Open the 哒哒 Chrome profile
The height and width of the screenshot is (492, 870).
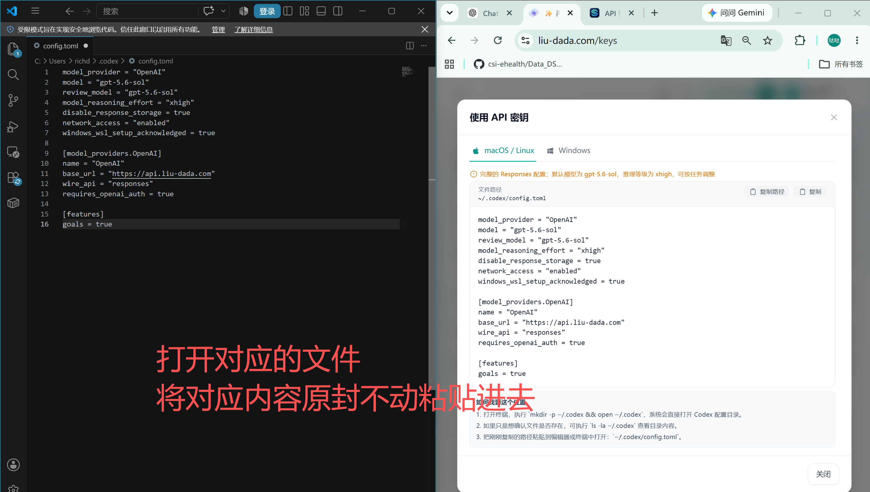[834, 41]
